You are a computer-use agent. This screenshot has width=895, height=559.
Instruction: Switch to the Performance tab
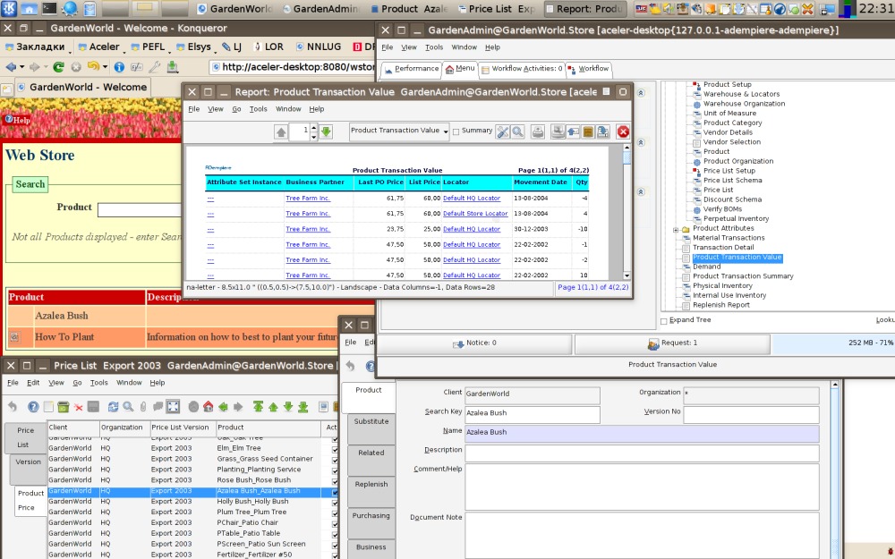[411, 69]
